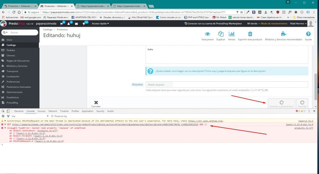Switch to the first Productos browser tab
This screenshot has width=319, height=174.
[x=20, y=6]
